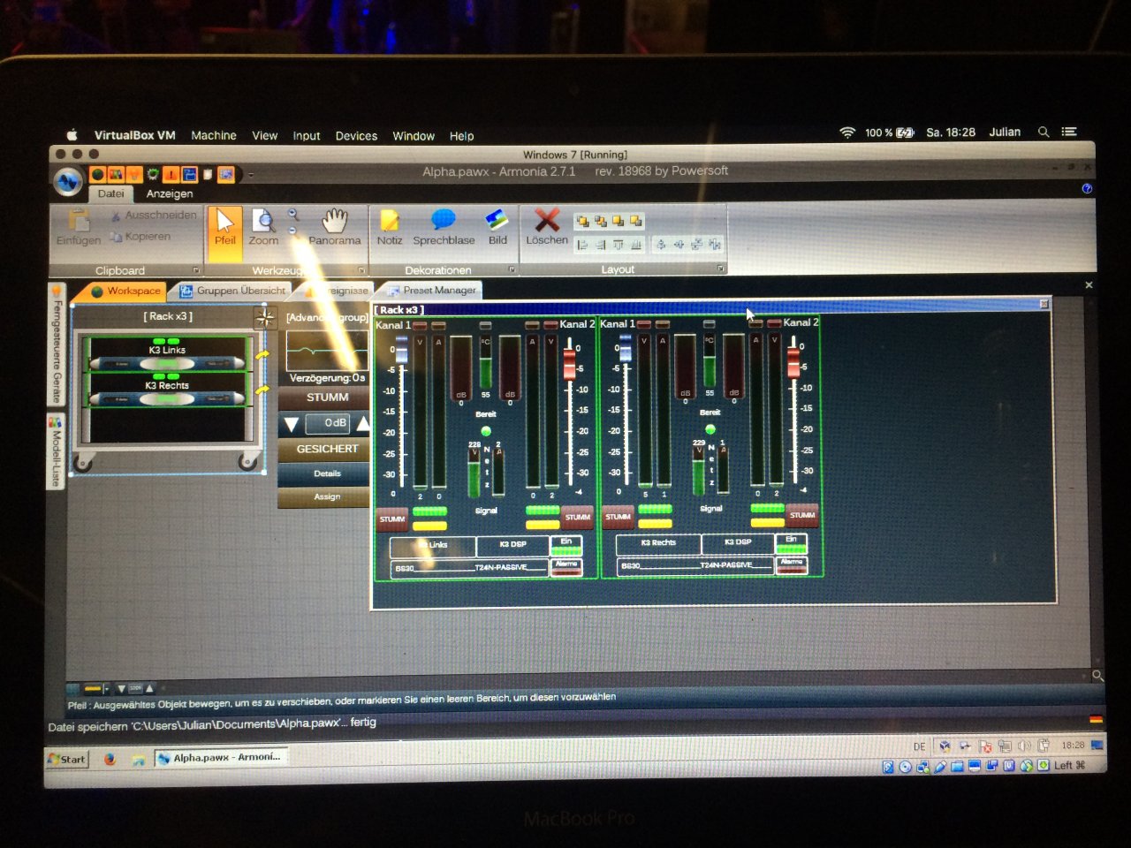Screen dimensions: 1131x848
Task: Click Ausschneiden in the Clipboard group
Action: point(154,216)
